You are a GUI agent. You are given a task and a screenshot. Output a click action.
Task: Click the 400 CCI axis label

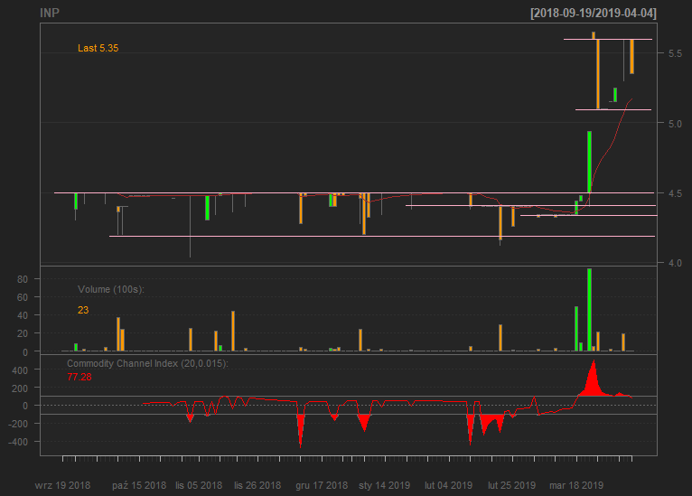pyautogui.click(x=20, y=370)
